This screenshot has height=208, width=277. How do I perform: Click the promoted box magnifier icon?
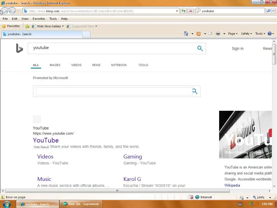195,91
